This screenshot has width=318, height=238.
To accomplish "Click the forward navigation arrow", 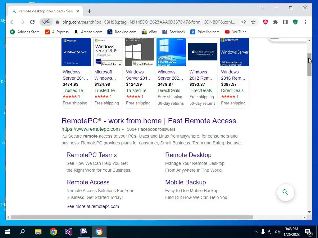I will click(22, 22).
